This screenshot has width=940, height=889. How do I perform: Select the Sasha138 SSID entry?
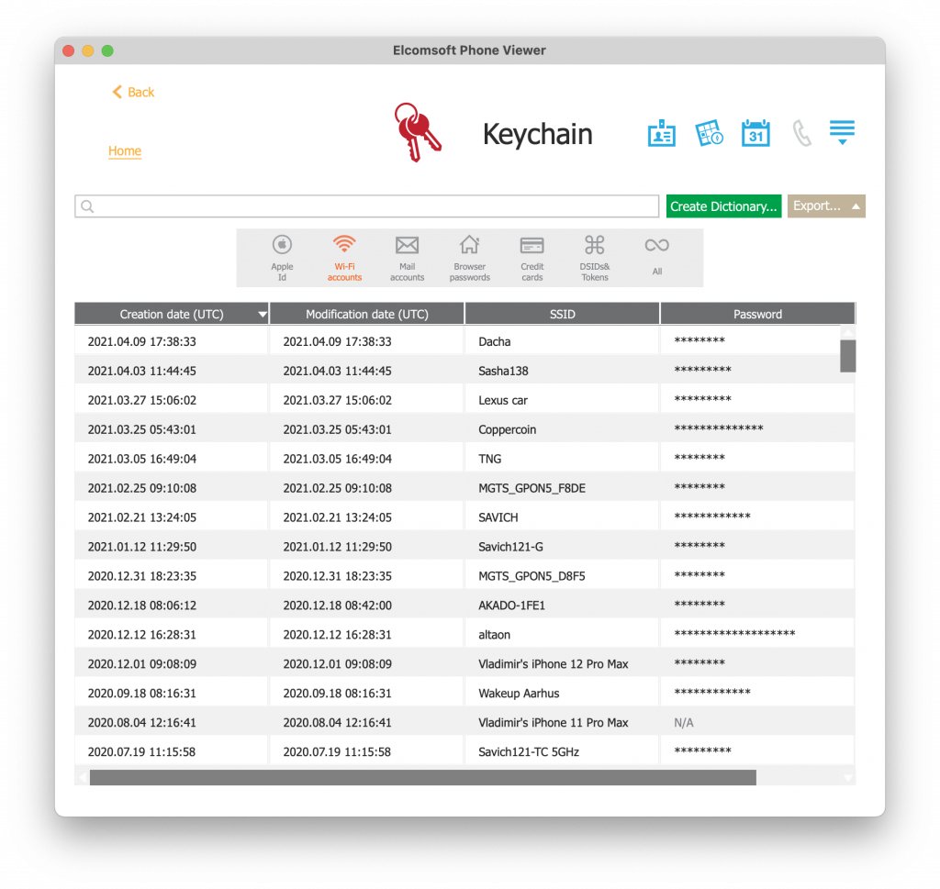click(x=503, y=371)
